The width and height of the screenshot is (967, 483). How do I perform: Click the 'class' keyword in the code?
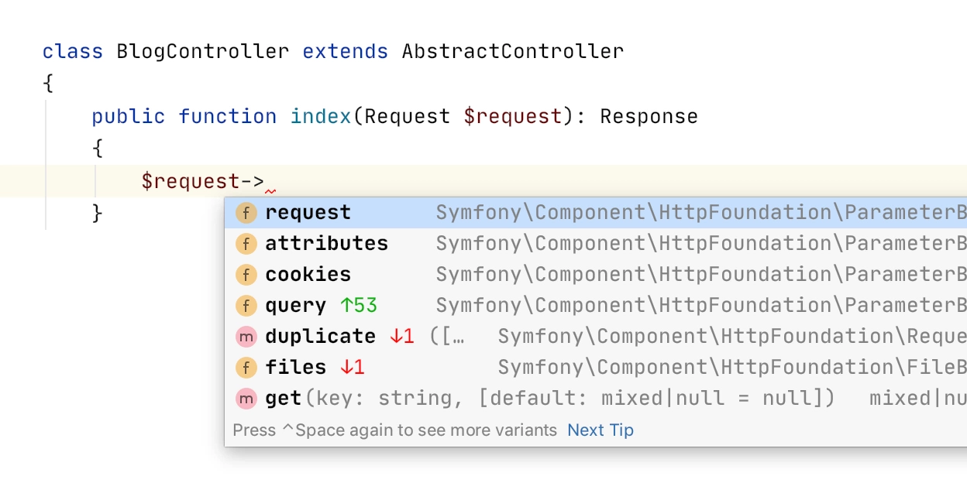click(73, 52)
